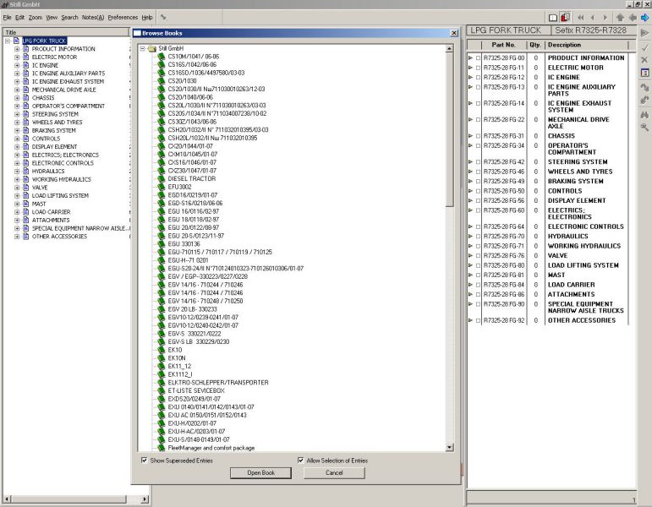Expand the IC ENGINE tree node
This screenshot has width=652, height=507.
16,65
